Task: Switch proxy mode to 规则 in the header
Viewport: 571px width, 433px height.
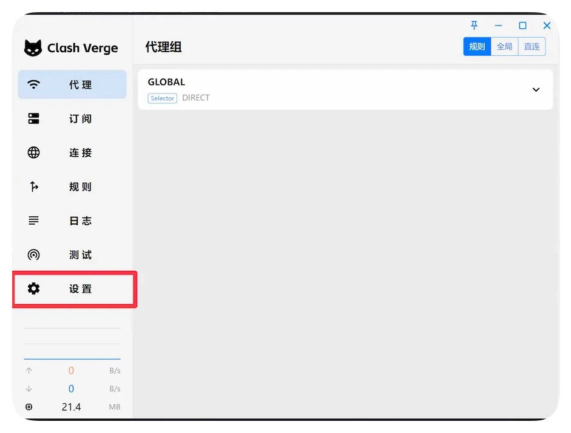Action: click(477, 47)
